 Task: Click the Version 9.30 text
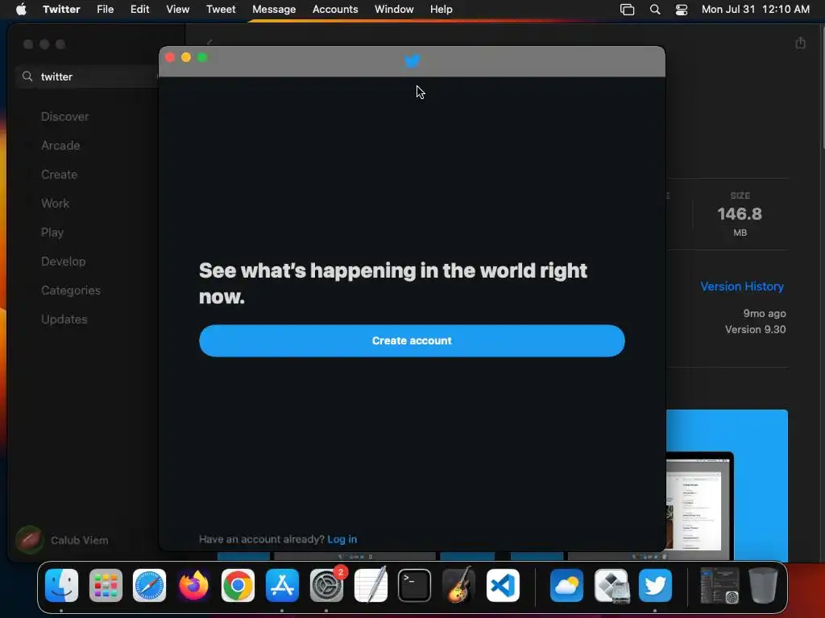[755, 329]
